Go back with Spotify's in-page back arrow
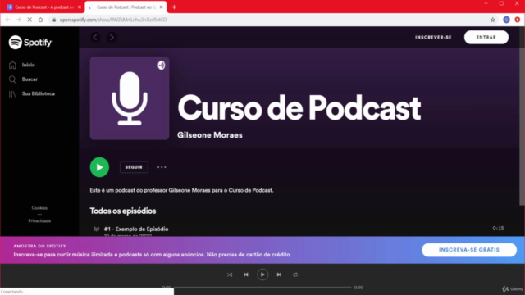The image size is (525, 295). [x=95, y=37]
